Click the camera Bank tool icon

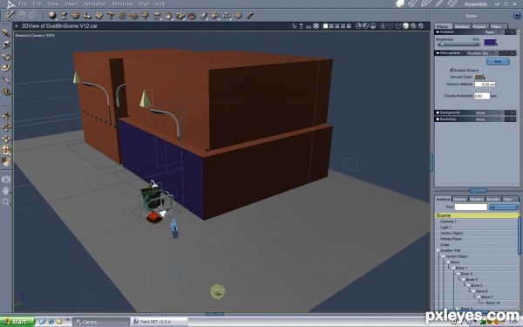pos(6,139)
